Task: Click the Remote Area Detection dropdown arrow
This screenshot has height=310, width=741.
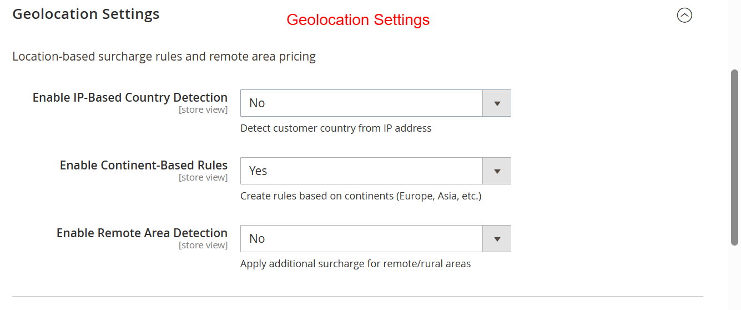Action: tap(497, 239)
